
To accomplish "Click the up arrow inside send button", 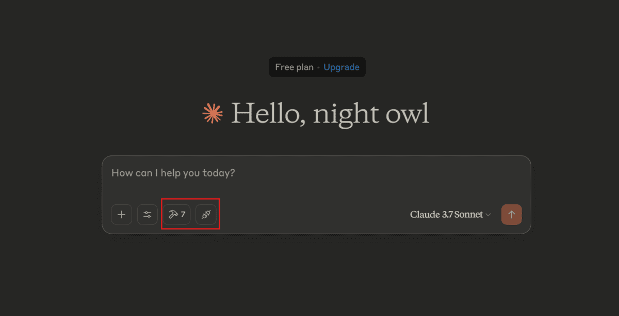I will pyautogui.click(x=512, y=215).
